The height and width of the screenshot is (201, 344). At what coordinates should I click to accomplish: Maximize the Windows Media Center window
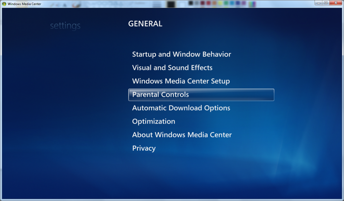tap(326, 3)
